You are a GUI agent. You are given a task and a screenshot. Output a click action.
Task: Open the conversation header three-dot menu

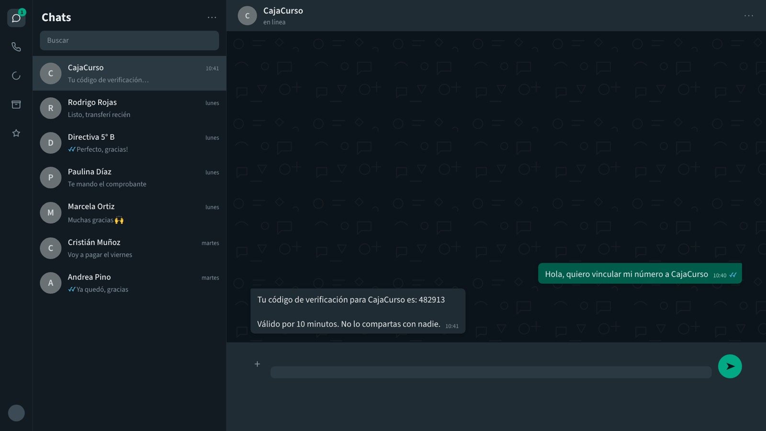tap(749, 16)
